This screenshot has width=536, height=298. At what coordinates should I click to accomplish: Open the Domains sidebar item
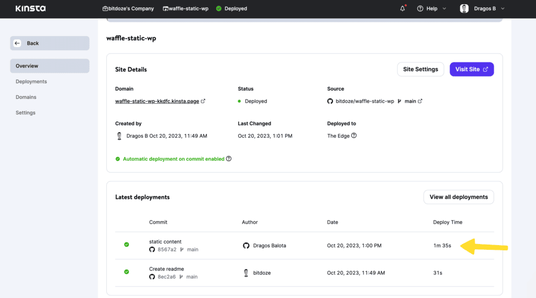coord(26,97)
